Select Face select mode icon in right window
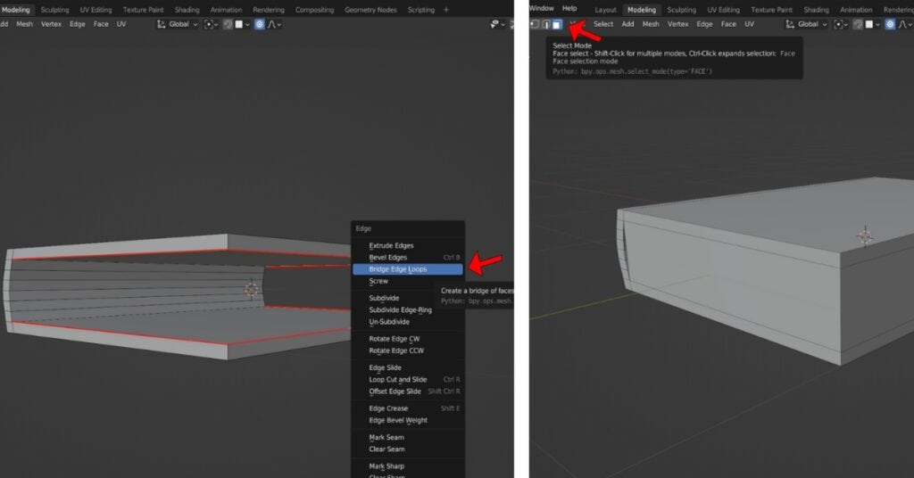 (x=557, y=24)
